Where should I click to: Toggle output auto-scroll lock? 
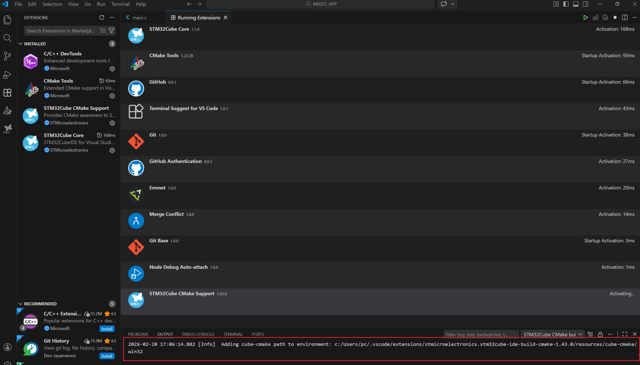[x=600, y=334]
